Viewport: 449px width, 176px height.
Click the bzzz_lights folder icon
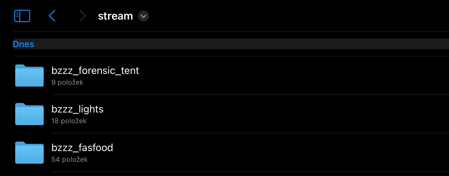tap(29, 114)
